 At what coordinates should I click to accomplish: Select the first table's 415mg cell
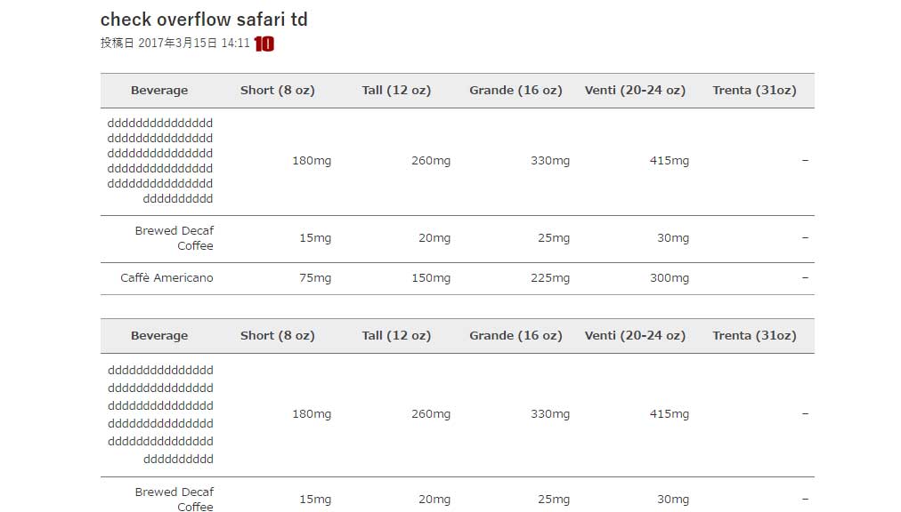click(x=670, y=161)
